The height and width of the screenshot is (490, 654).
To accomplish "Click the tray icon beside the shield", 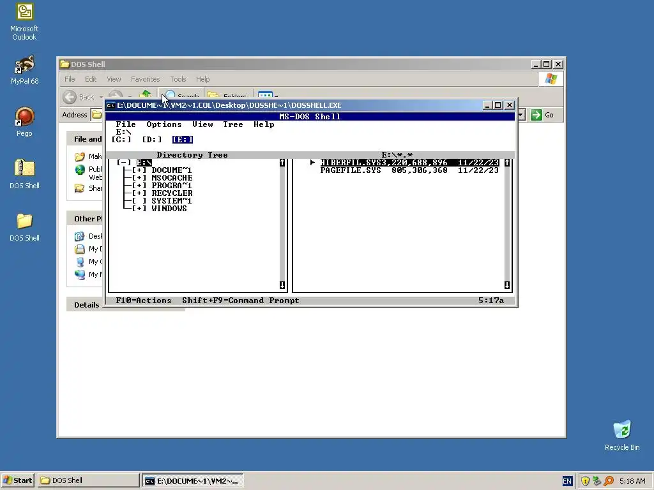I will click(597, 481).
